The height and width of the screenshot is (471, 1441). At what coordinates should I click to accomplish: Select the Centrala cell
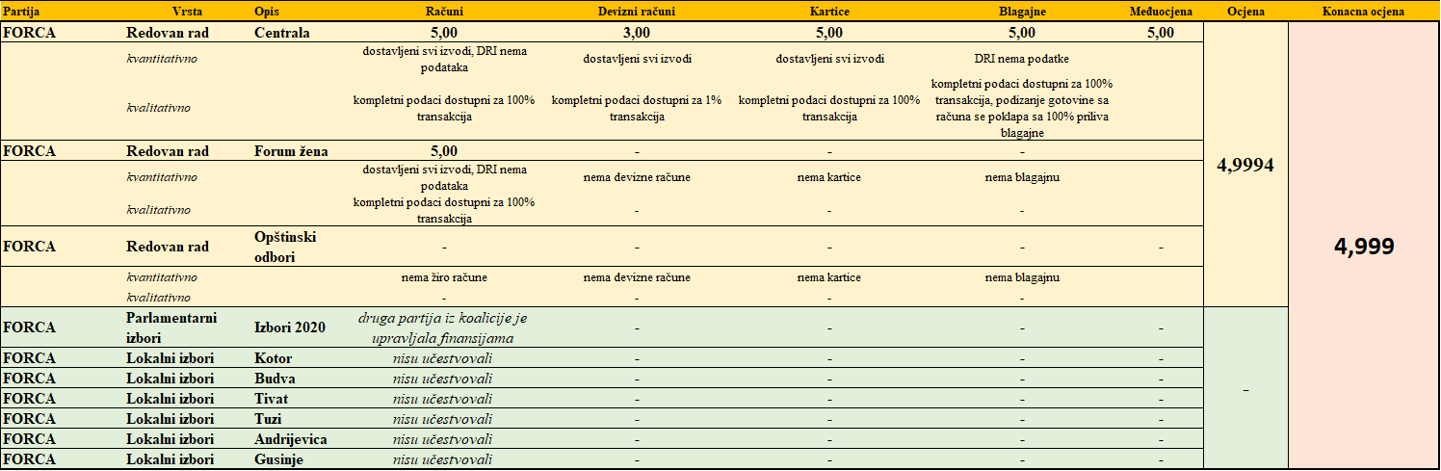[282, 32]
